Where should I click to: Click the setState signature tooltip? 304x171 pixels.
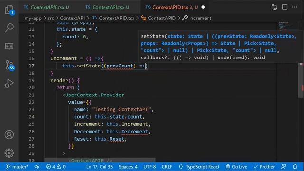click(220, 47)
